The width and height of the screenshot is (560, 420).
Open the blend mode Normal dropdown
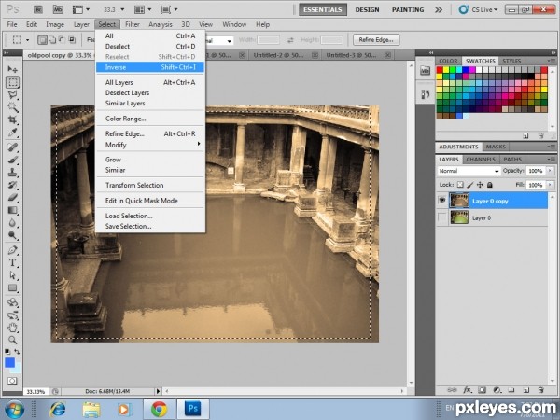[x=469, y=171]
